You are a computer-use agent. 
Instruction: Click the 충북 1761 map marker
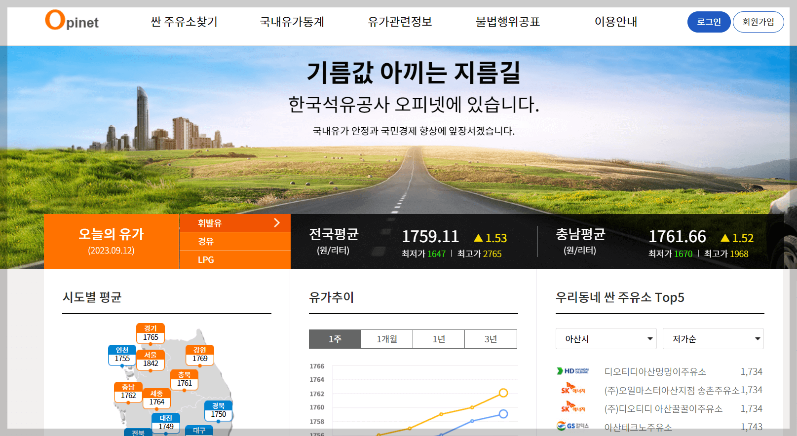coord(184,379)
